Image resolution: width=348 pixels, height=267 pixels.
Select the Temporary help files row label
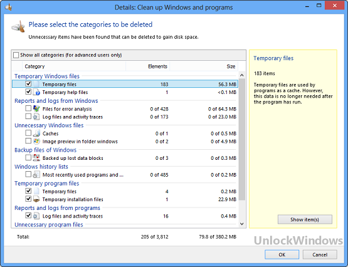(65, 92)
